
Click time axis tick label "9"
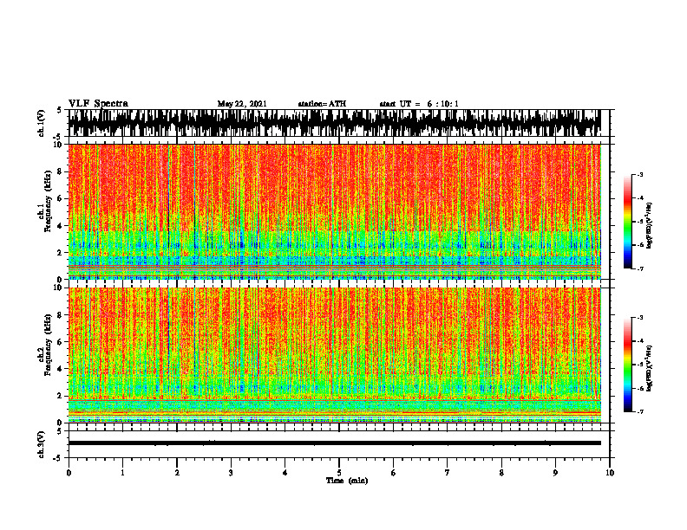(555, 473)
